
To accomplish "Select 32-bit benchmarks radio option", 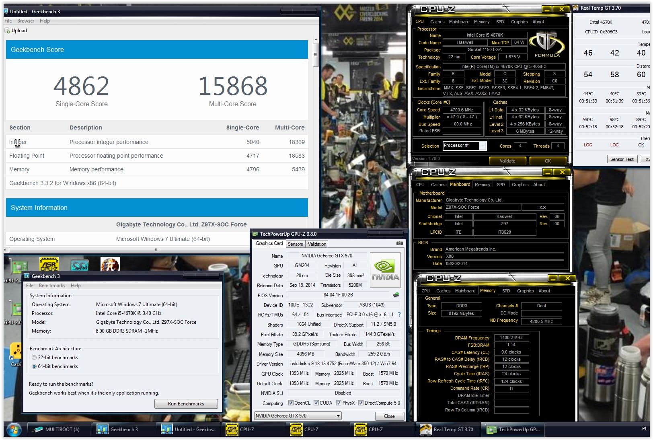I will (34, 358).
